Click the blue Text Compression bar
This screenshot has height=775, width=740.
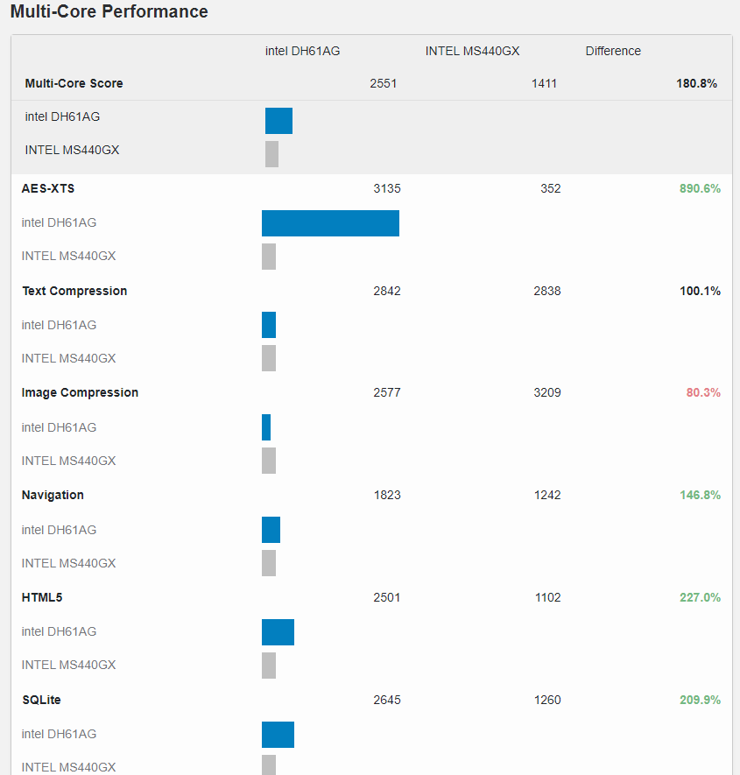[269, 325]
